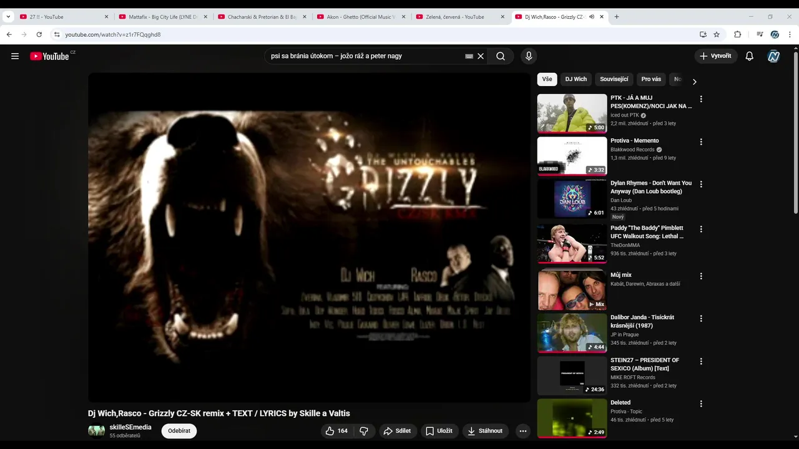The image size is (799, 449).
Task: Open the media controls icon in toolbar
Action: (760, 34)
